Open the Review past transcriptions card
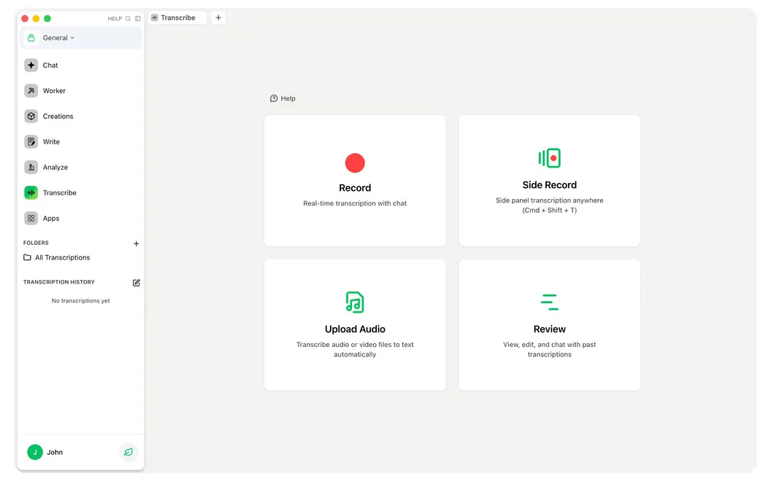This screenshot has height=481, width=771. [x=549, y=325]
